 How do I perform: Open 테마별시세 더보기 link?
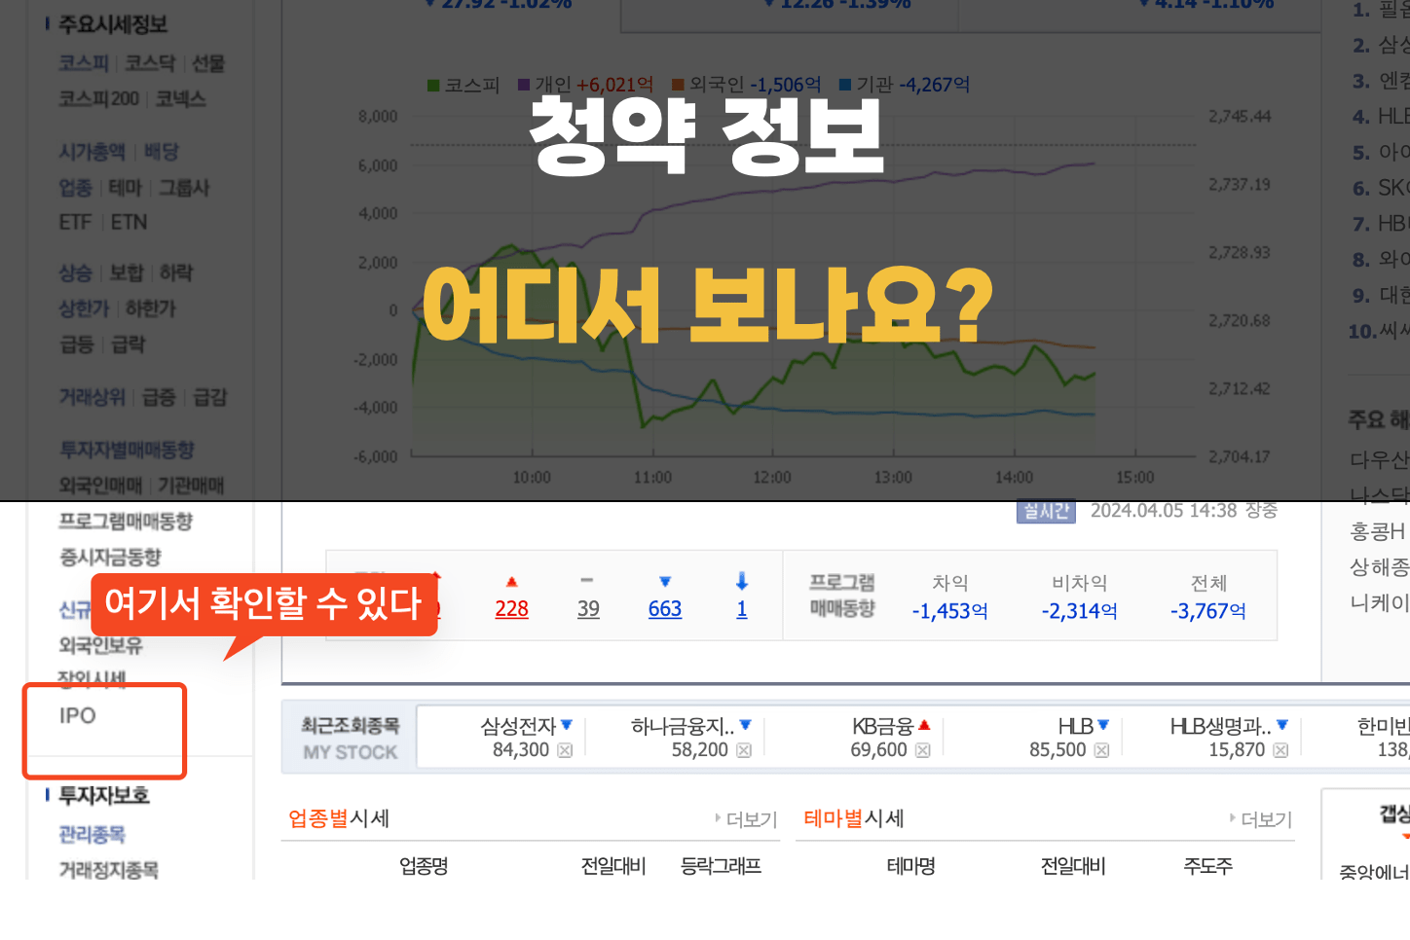[1261, 819]
